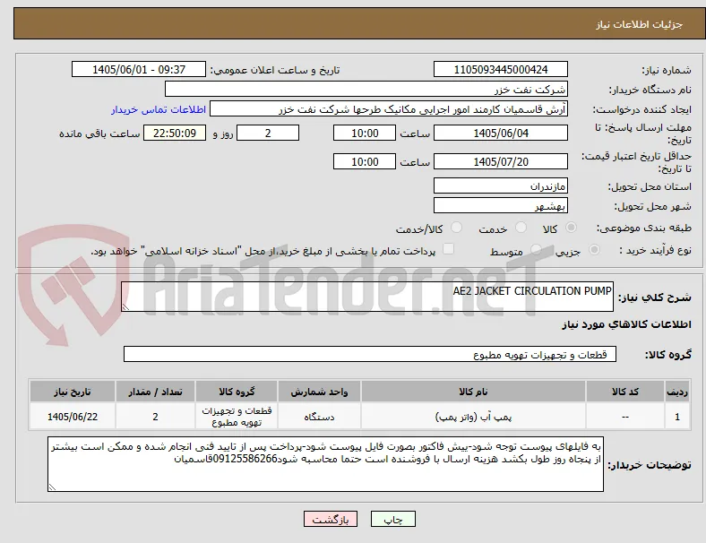
Task: Click the AE2 JACKET CIRCULATION PUMP description box
Action: 367,297
